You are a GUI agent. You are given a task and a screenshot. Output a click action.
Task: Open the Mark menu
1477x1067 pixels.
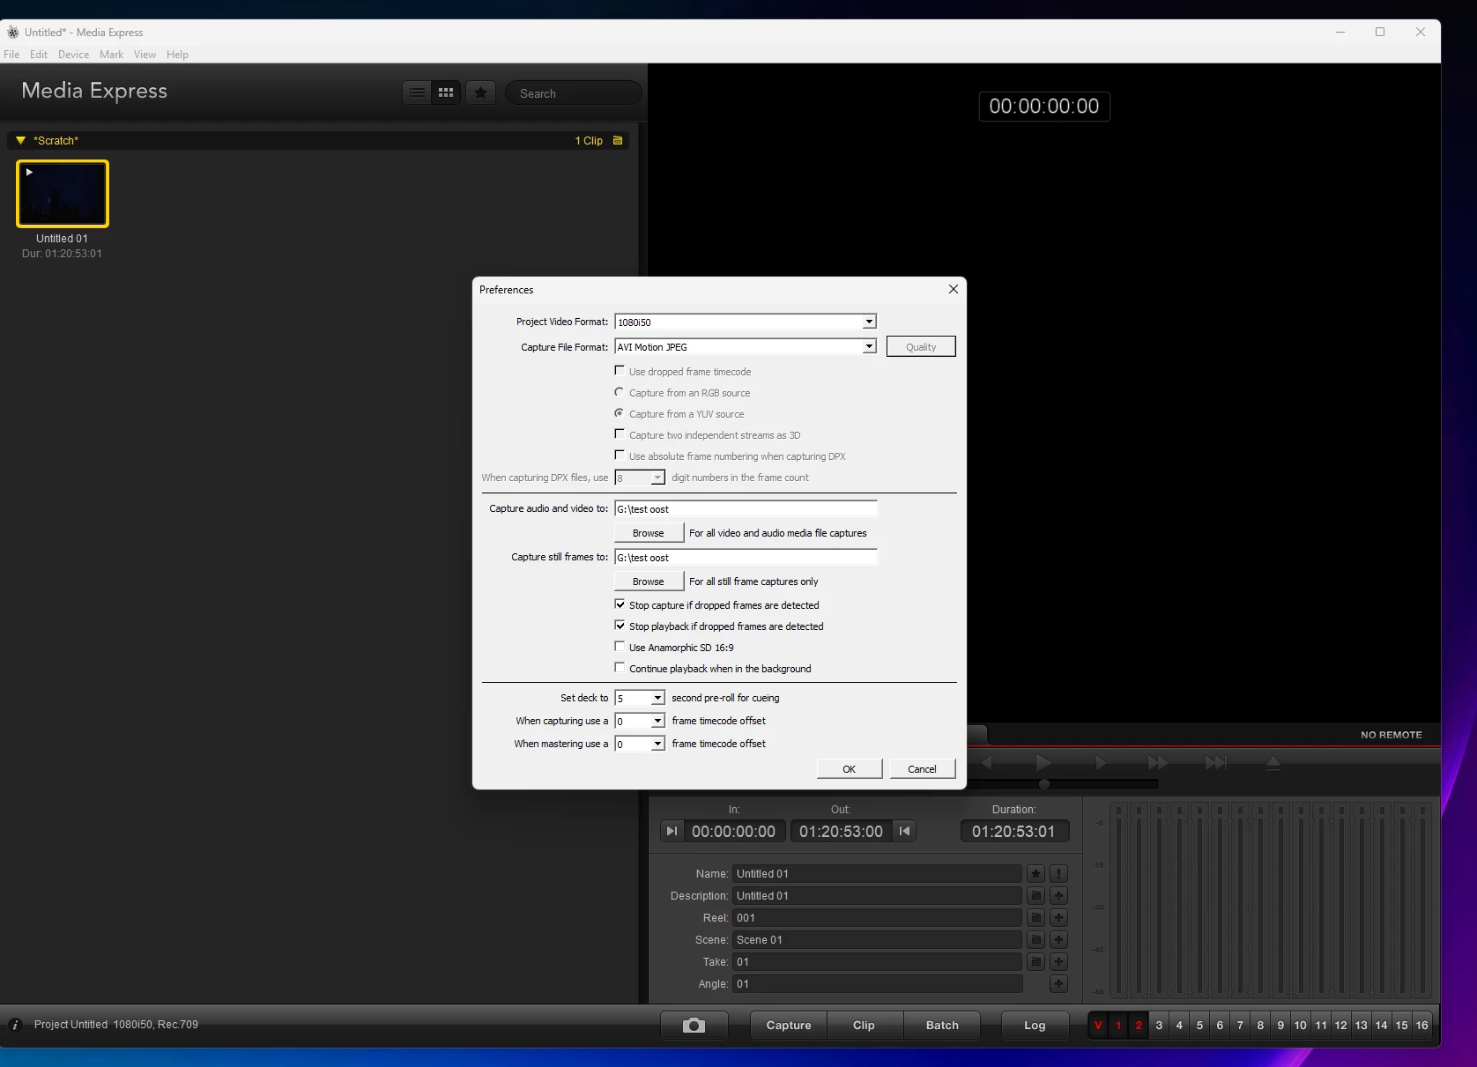point(111,54)
